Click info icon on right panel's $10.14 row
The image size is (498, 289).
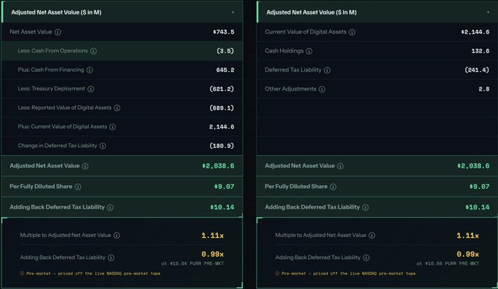click(365, 208)
